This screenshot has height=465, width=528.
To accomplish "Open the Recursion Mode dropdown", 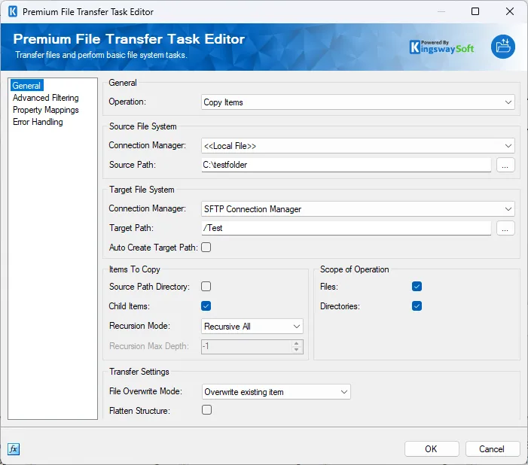I will point(252,327).
